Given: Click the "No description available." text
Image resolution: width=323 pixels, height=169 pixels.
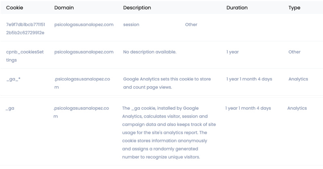Looking at the screenshot, I should coord(149,52).
